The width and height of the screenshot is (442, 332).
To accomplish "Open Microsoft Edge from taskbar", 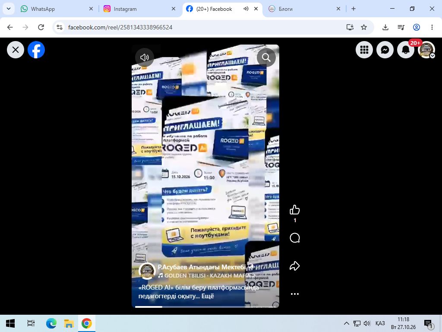I will pos(51,323).
